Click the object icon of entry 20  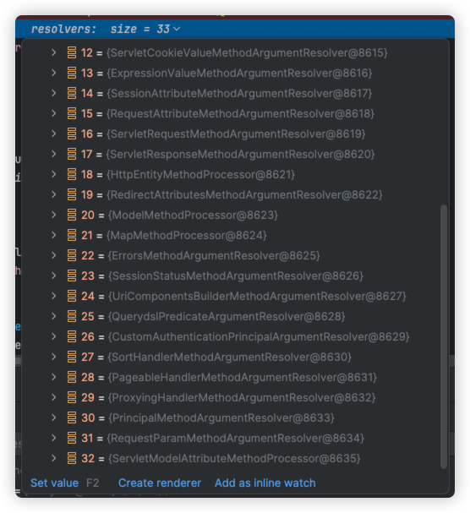click(72, 215)
